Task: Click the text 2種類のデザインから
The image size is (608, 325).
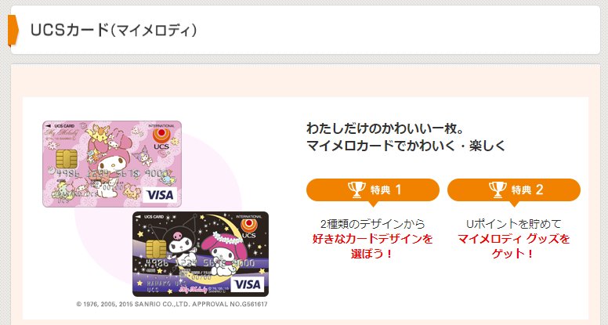Action: click(x=373, y=223)
